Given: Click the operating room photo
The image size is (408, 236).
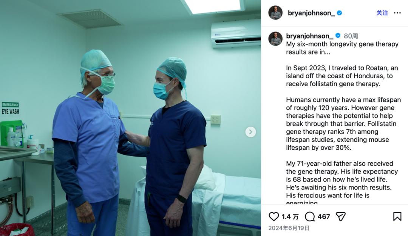Looking at the screenshot, I should click(x=130, y=118).
